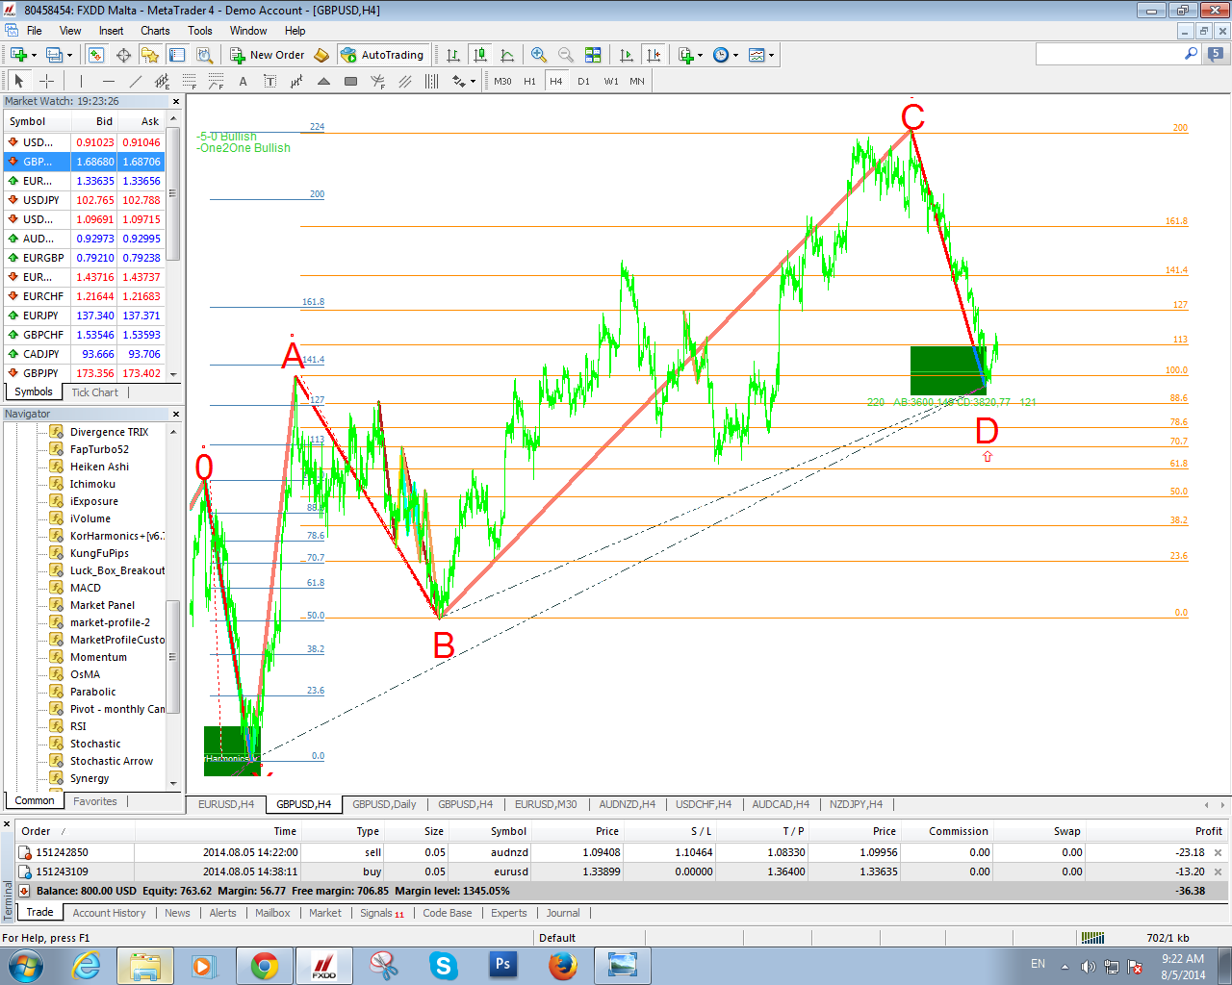Switch to the H1 timeframe

[x=529, y=81]
